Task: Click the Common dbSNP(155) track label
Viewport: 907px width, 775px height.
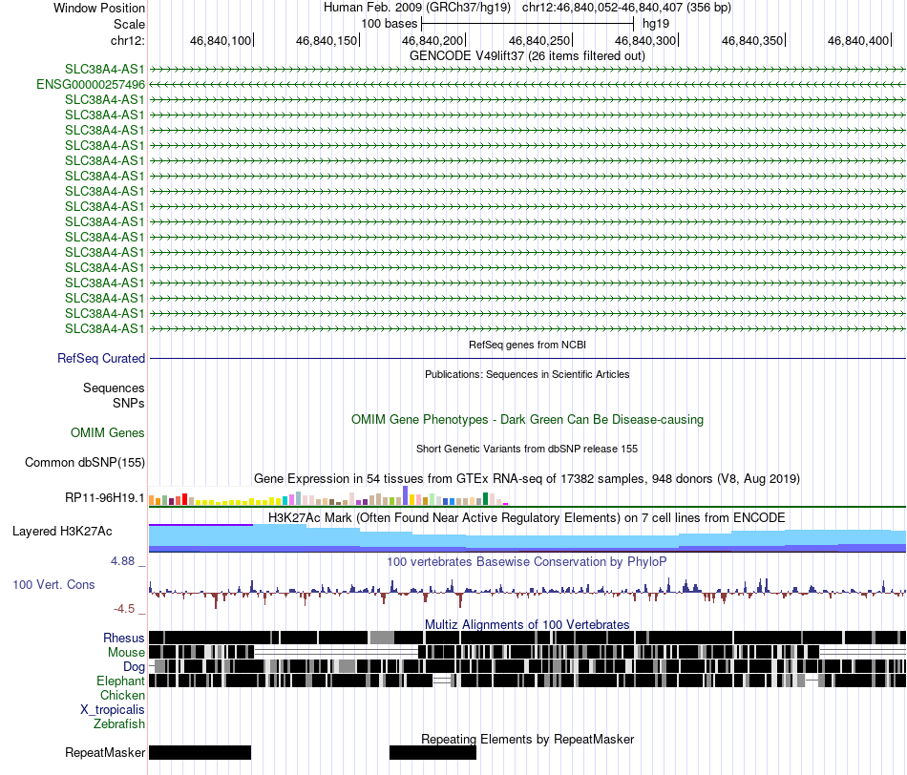Action: [85, 462]
